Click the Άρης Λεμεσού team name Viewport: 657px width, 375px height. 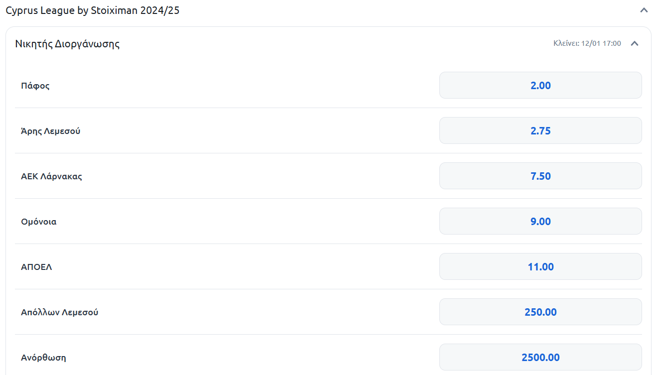pyautogui.click(x=51, y=131)
